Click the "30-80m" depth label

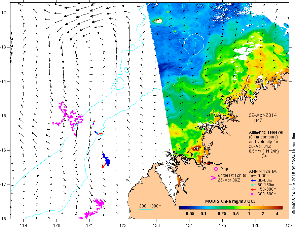point(265,181)
